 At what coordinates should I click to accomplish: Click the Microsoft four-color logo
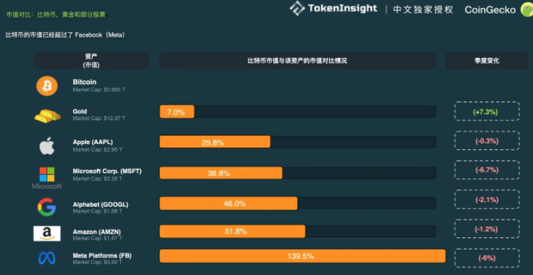(x=47, y=174)
